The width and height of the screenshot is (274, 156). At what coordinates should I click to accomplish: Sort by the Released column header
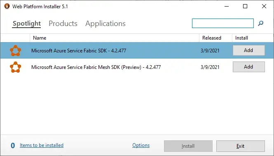pos(215,38)
